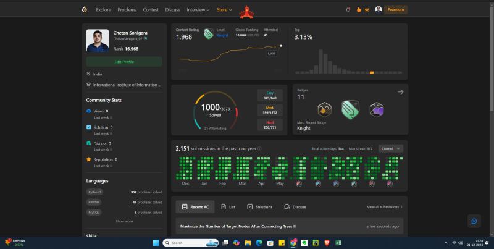Open the Current year dropdown

391,148
